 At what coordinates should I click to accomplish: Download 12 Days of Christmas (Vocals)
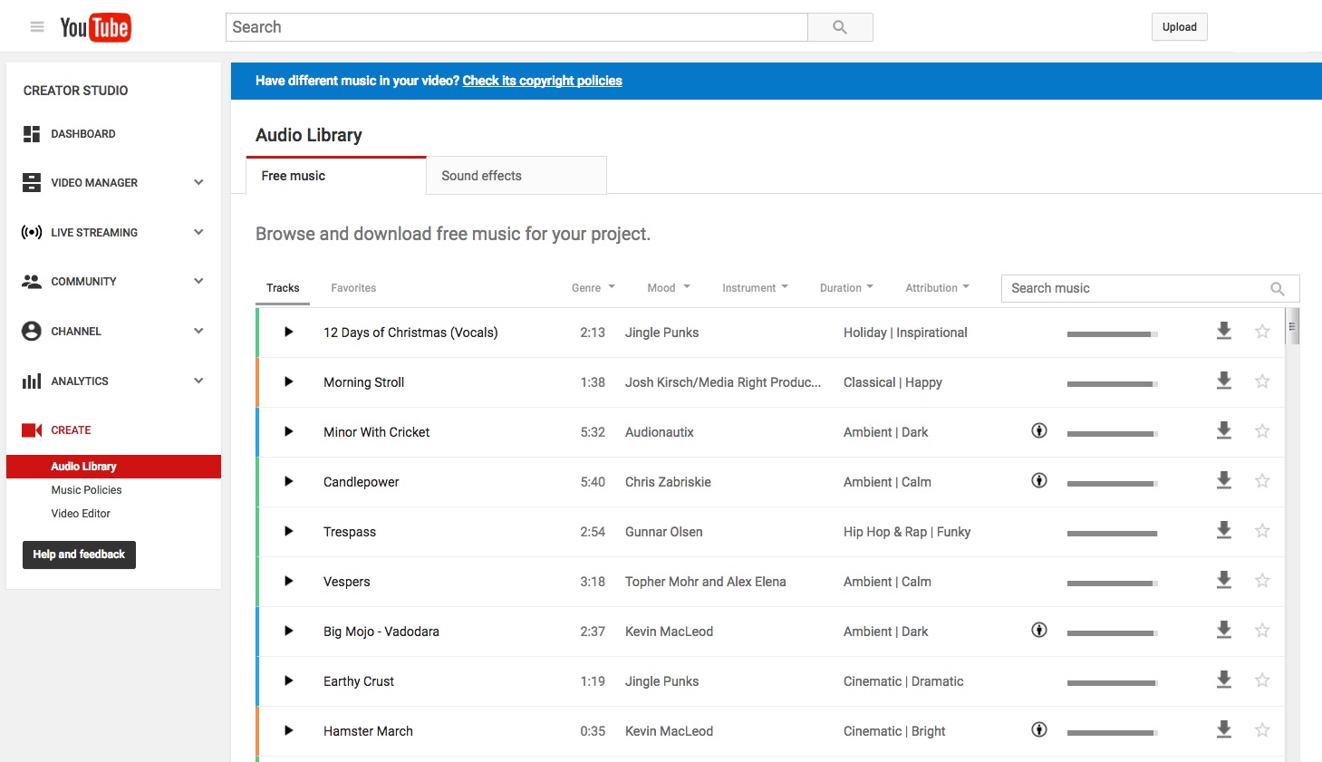pyautogui.click(x=1224, y=332)
